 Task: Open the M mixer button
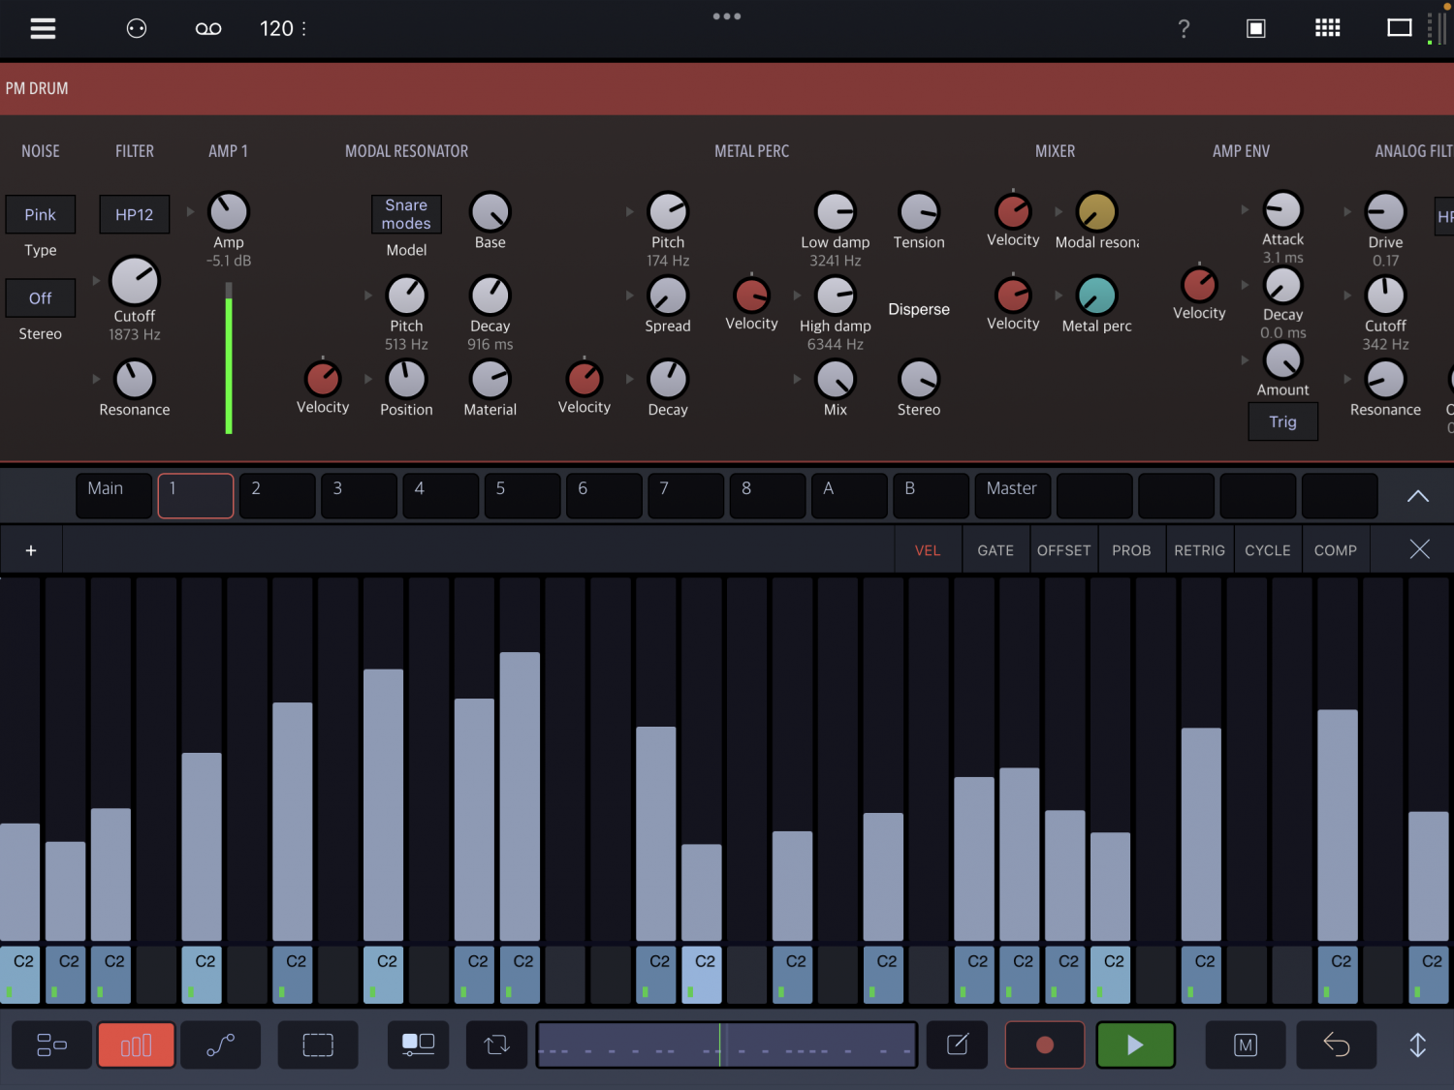tap(1246, 1044)
